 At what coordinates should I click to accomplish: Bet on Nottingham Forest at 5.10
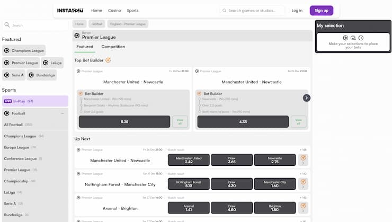[189, 184]
